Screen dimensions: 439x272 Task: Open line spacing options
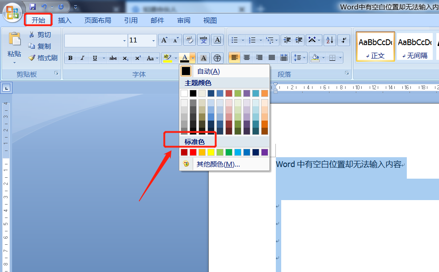click(299, 58)
